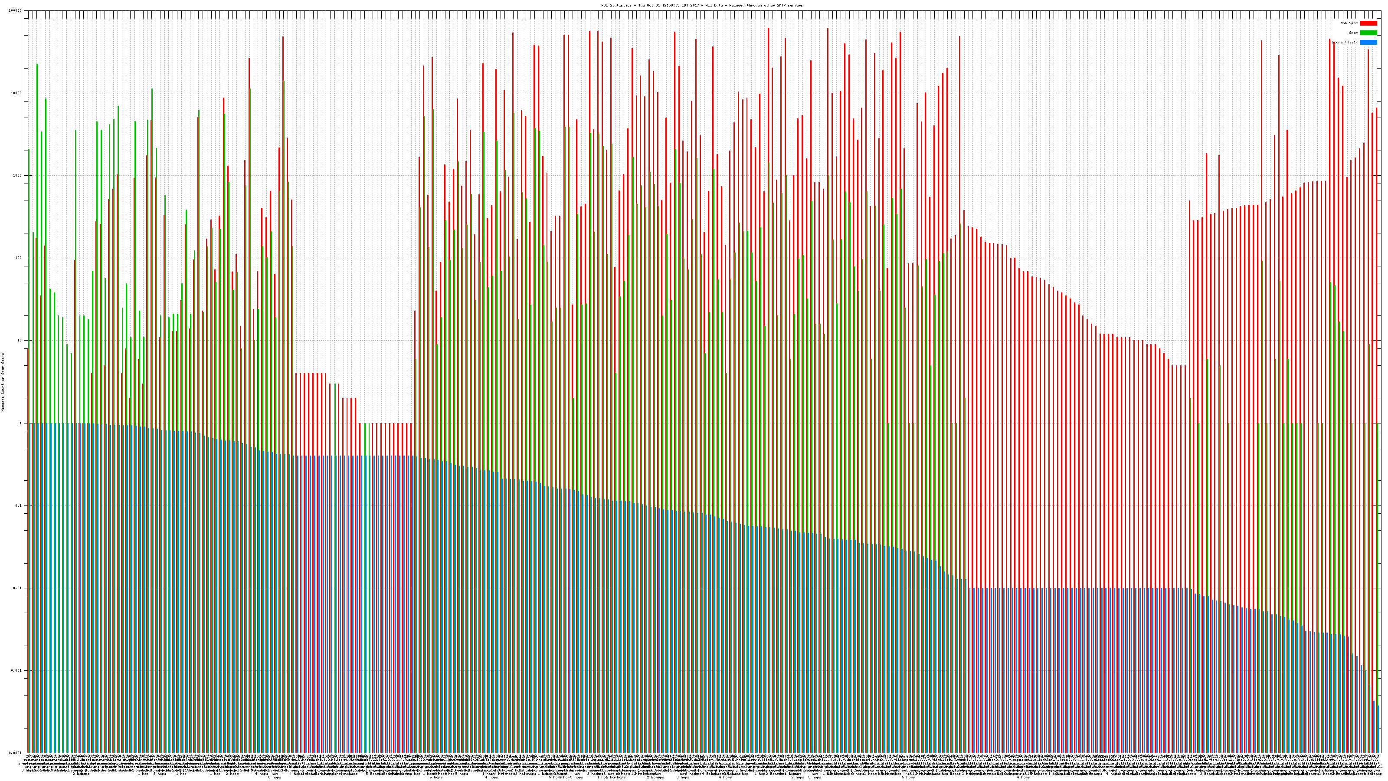The width and height of the screenshot is (1388, 781).
Task: Click the 100000 y-axis tick label
Action: tap(16, 11)
